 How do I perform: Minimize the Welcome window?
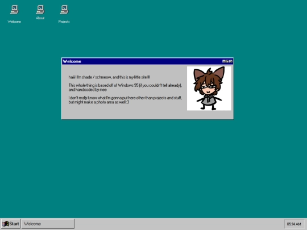point(224,61)
